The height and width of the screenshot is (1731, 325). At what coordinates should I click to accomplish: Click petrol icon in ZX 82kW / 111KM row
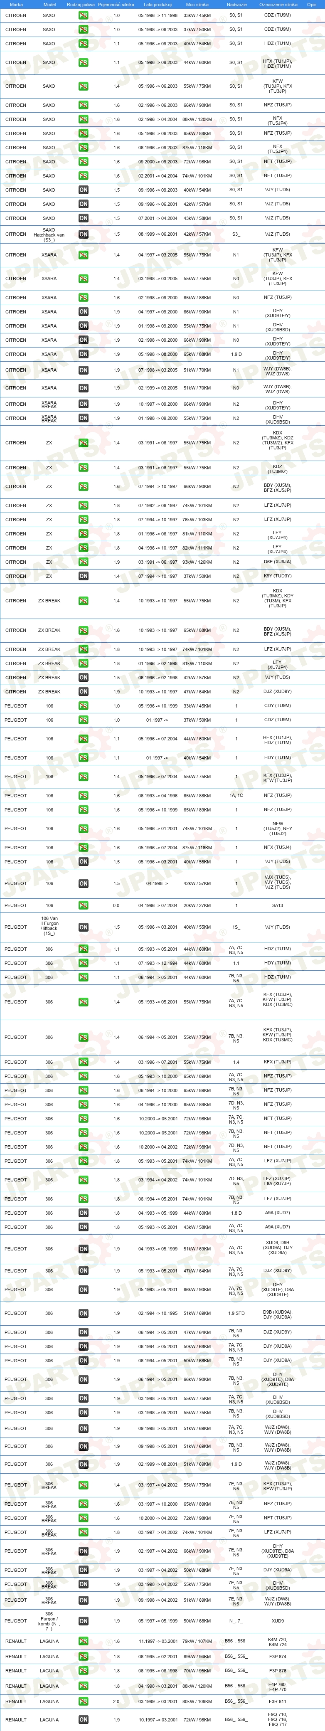83,548
